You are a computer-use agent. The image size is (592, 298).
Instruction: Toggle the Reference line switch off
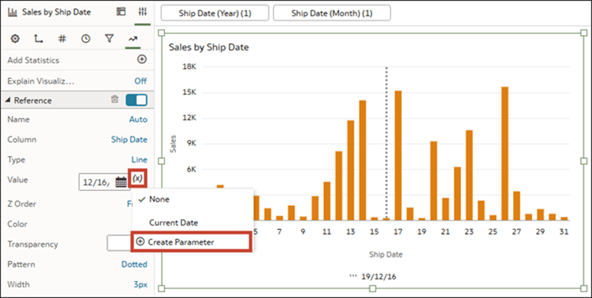pyautogui.click(x=136, y=100)
